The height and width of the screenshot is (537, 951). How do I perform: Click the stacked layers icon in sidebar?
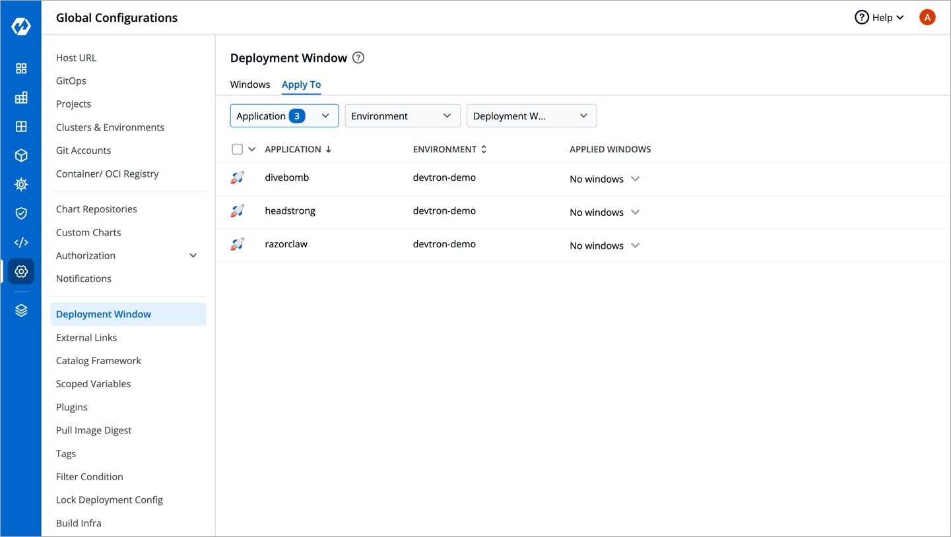21,311
